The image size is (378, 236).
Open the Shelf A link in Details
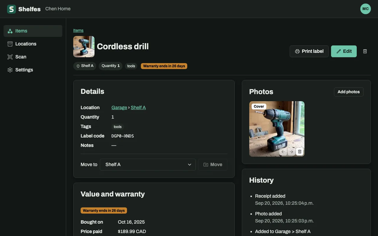point(138,108)
